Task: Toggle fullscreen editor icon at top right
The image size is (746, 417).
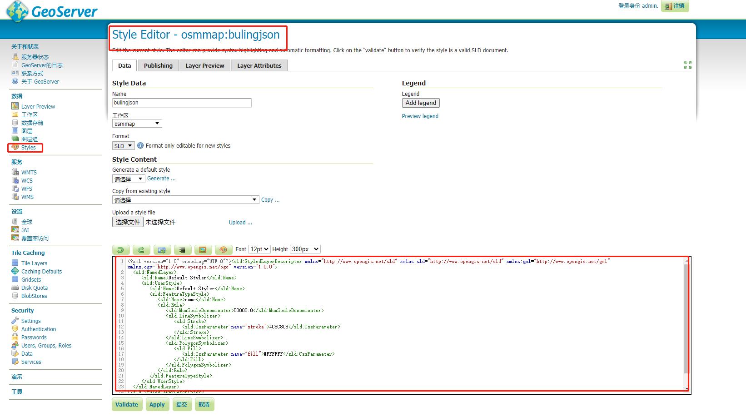Action: pyautogui.click(x=688, y=65)
